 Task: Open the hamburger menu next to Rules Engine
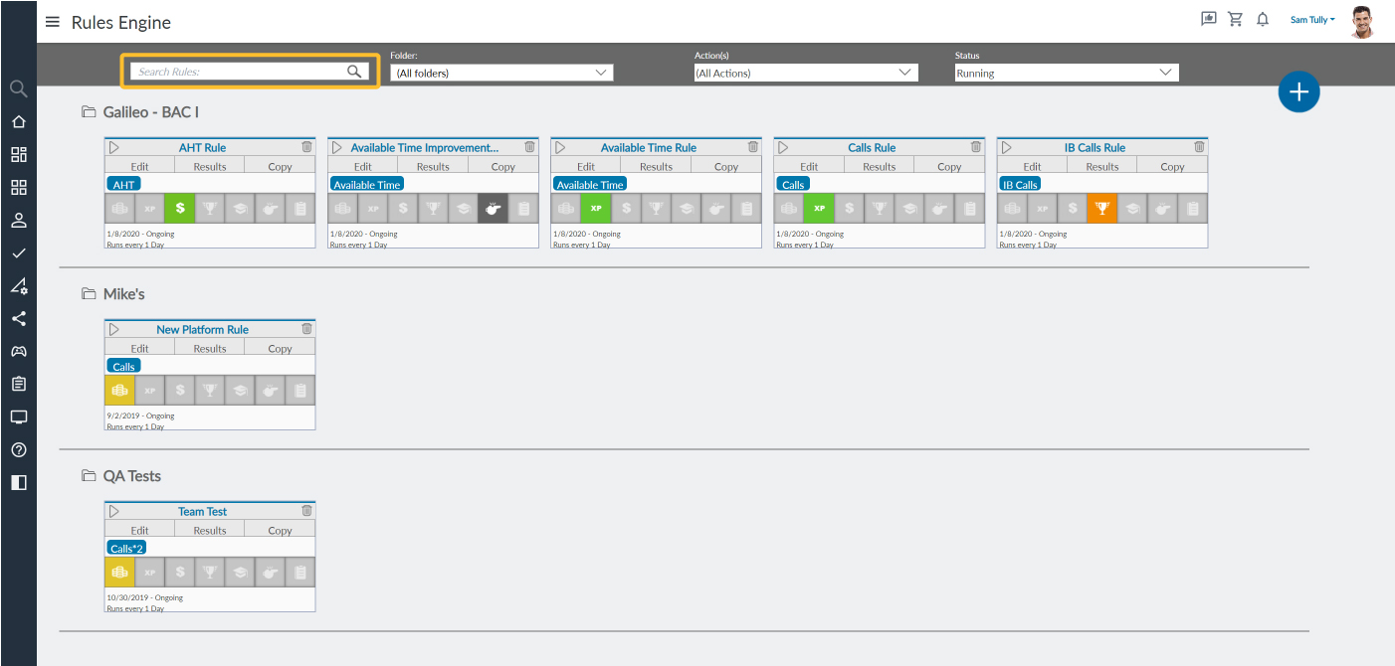[x=53, y=21]
